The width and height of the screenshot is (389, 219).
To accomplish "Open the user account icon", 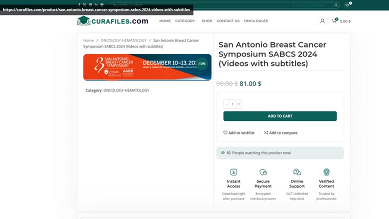I will click(322, 21).
